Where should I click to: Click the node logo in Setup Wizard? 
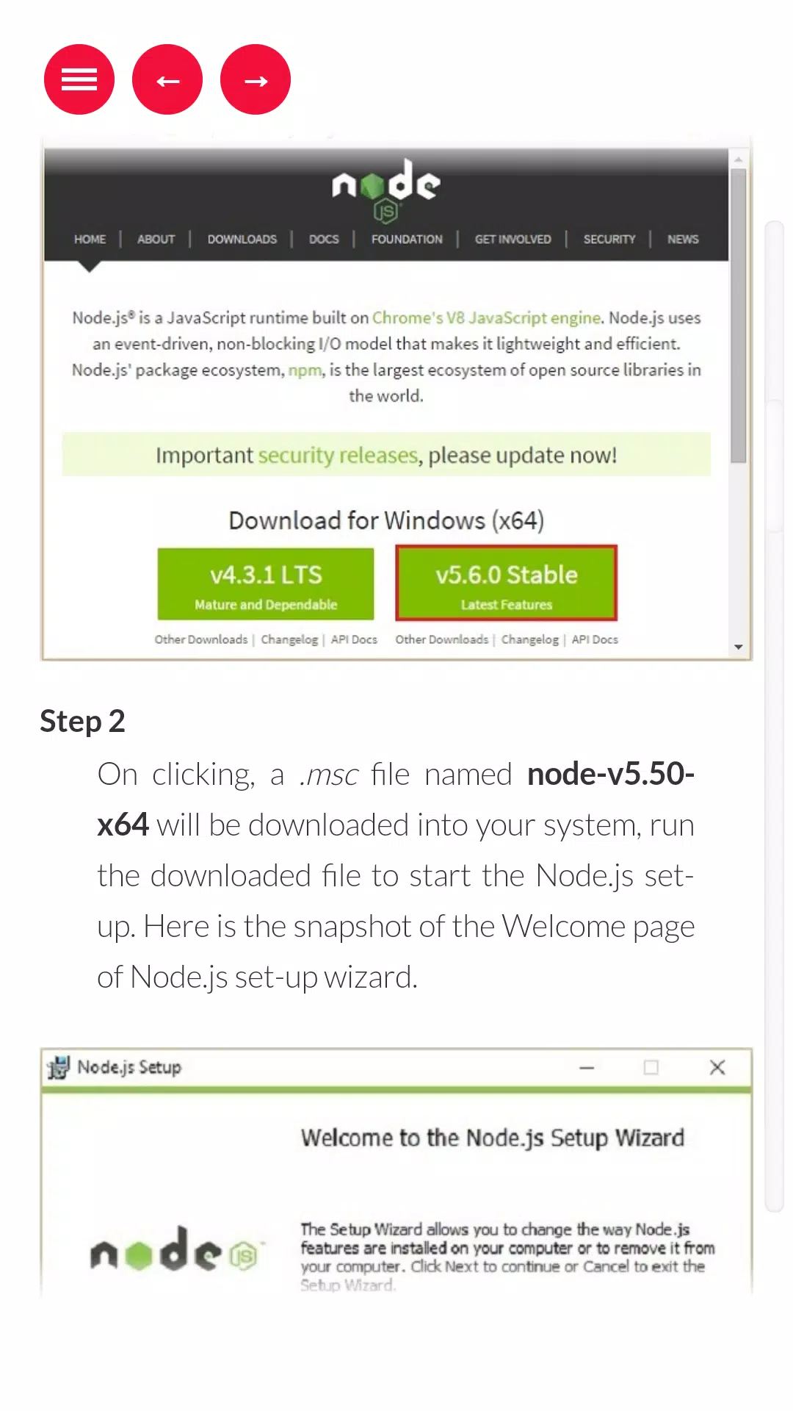174,1250
